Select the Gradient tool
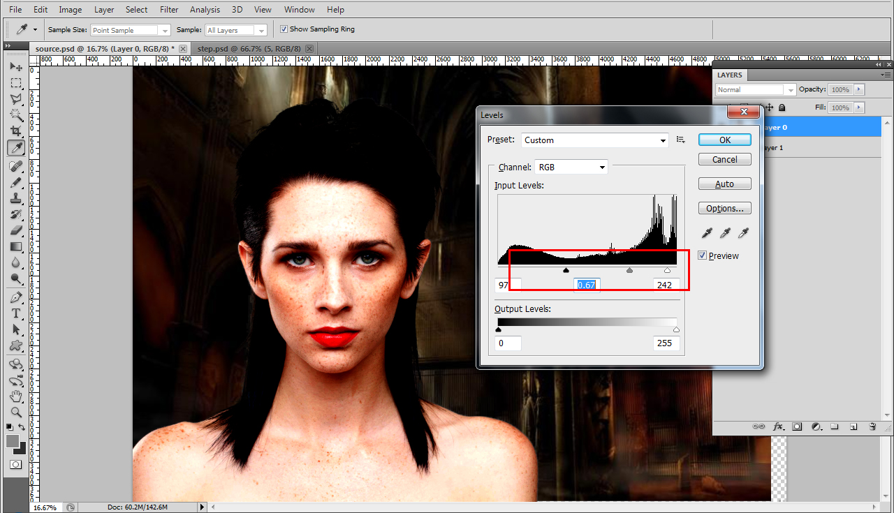The width and height of the screenshot is (894, 513). [16, 246]
